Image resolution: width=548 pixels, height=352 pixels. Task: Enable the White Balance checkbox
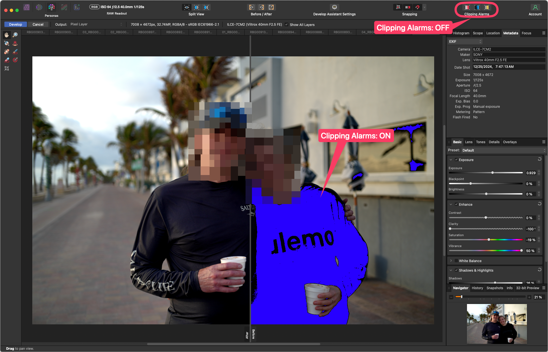coord(456,261)
